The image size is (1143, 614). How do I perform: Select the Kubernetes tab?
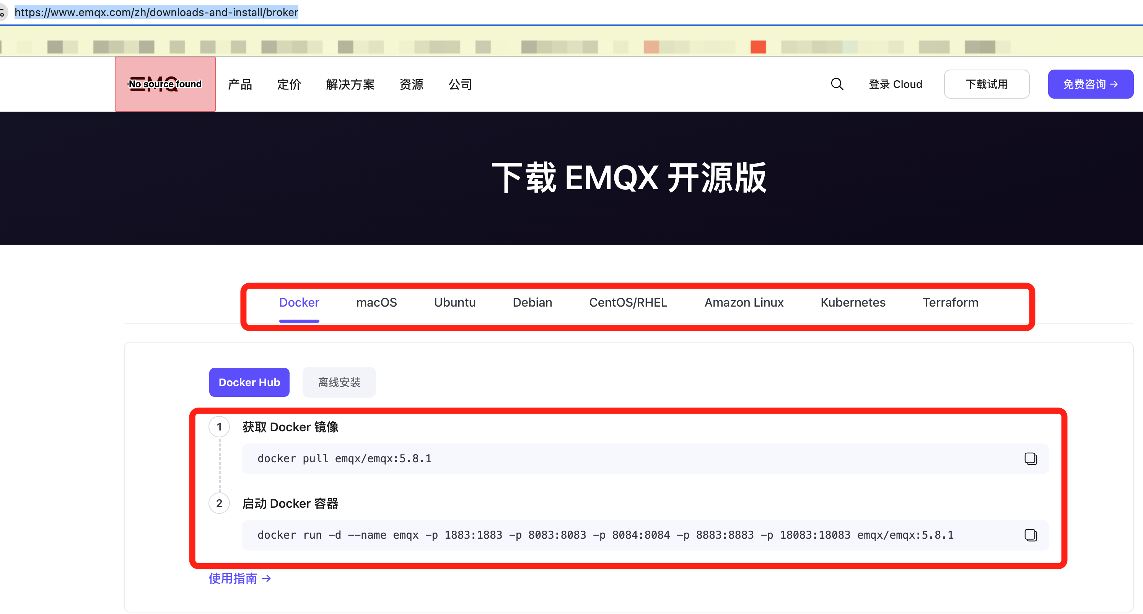(x=852, y=302)
